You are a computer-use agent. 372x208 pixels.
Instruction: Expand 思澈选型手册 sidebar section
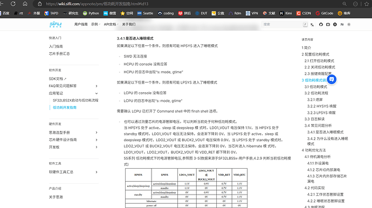pyautogui.click(x=97, y=133)
